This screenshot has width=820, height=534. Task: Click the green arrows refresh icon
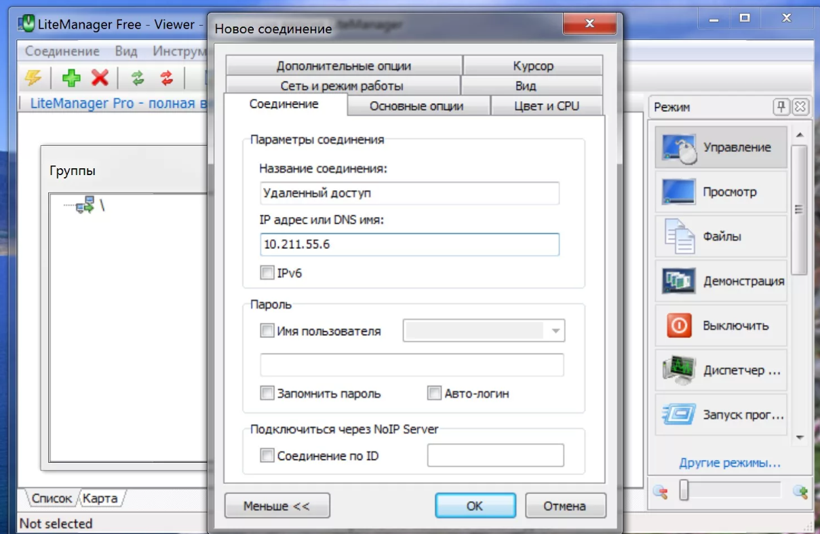pyautogui.click(x=138, y=78)
